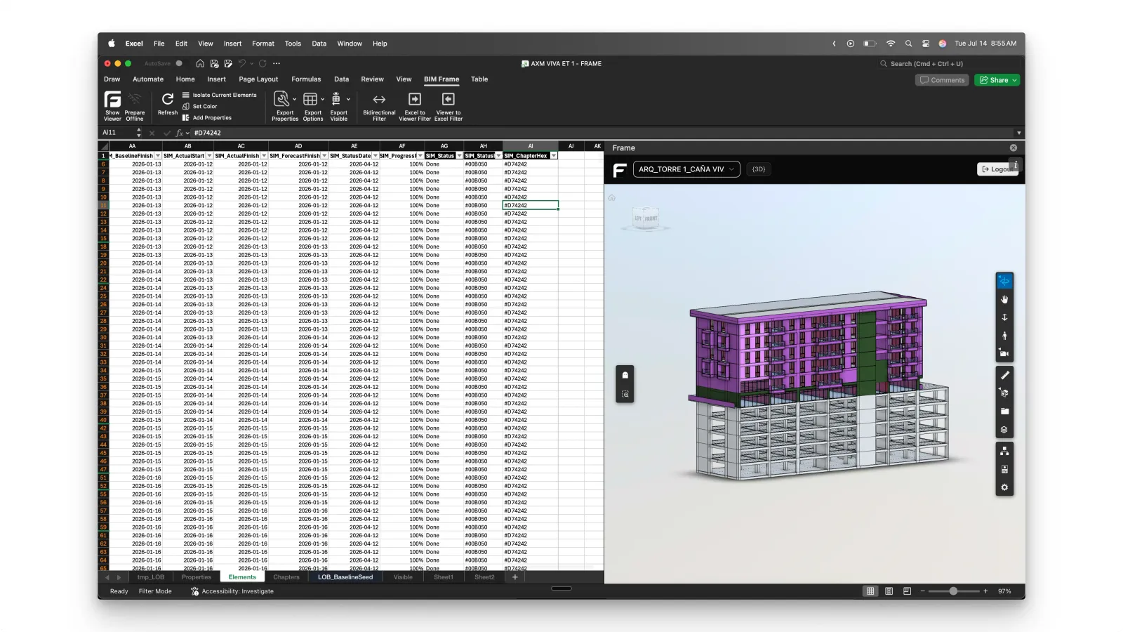The width and height of the screenshot is (1123, 632).
Task: Click the Logout button in Frame panel
Action: [997, 169]
